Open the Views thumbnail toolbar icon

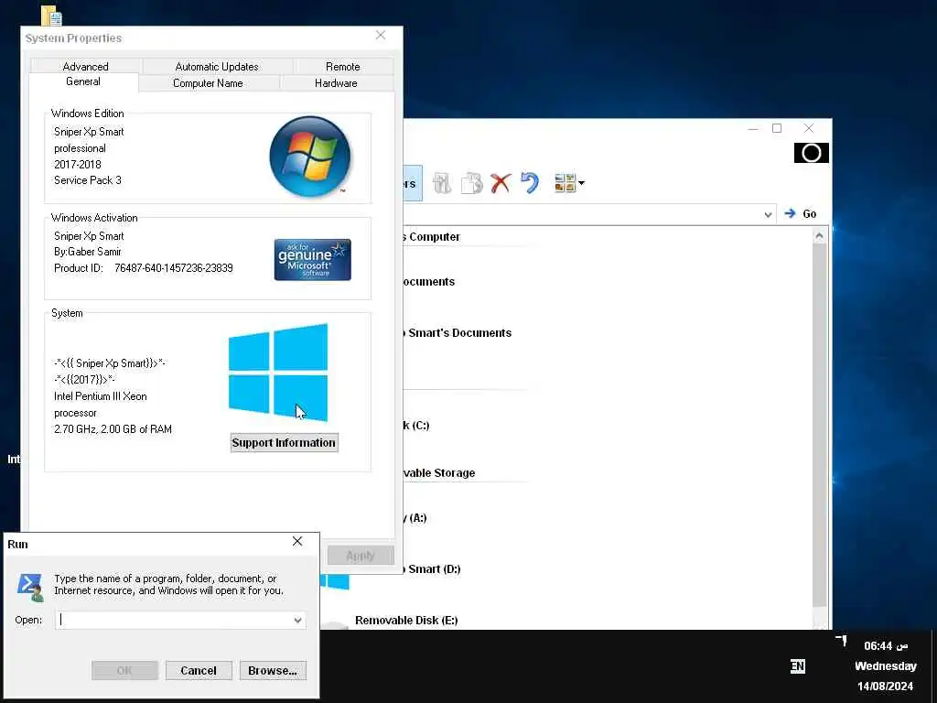565,183
